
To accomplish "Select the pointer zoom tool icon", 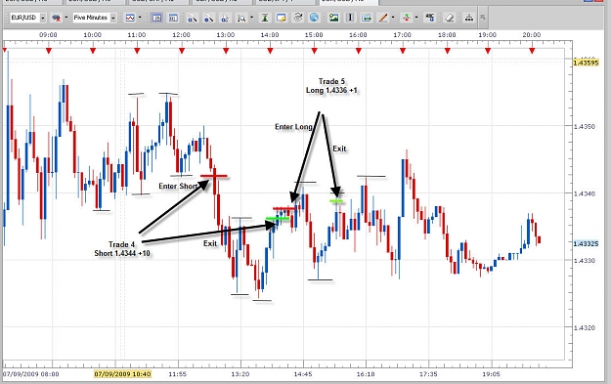I will click(x=225, y=18).
